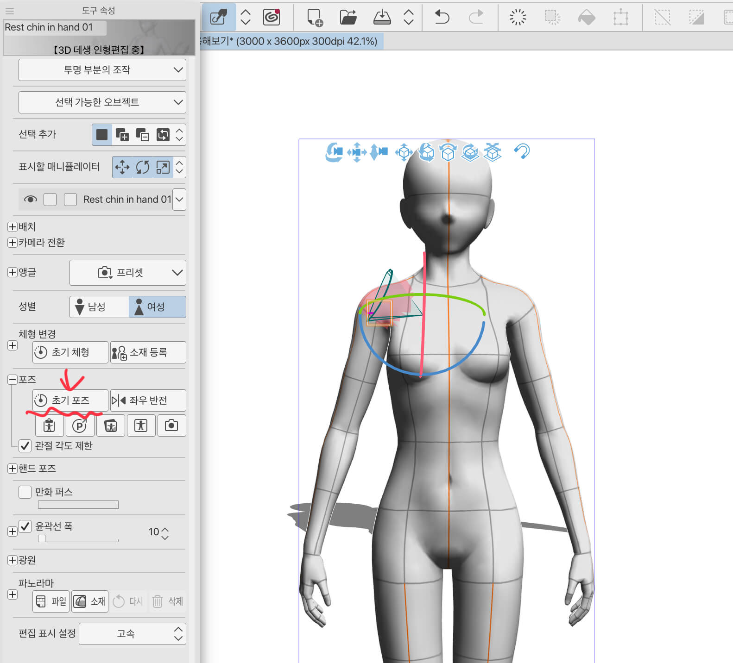Expand 광원 section
The image size is (733, 663).
click(x=13, y=560)
